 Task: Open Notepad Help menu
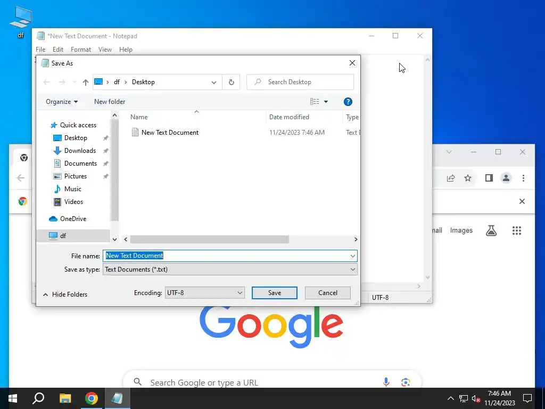tap(126, 50)
